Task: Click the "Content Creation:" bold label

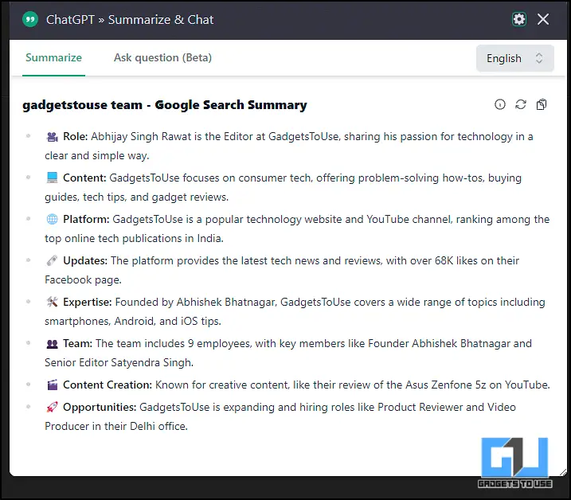Action: tap(108, 385)
